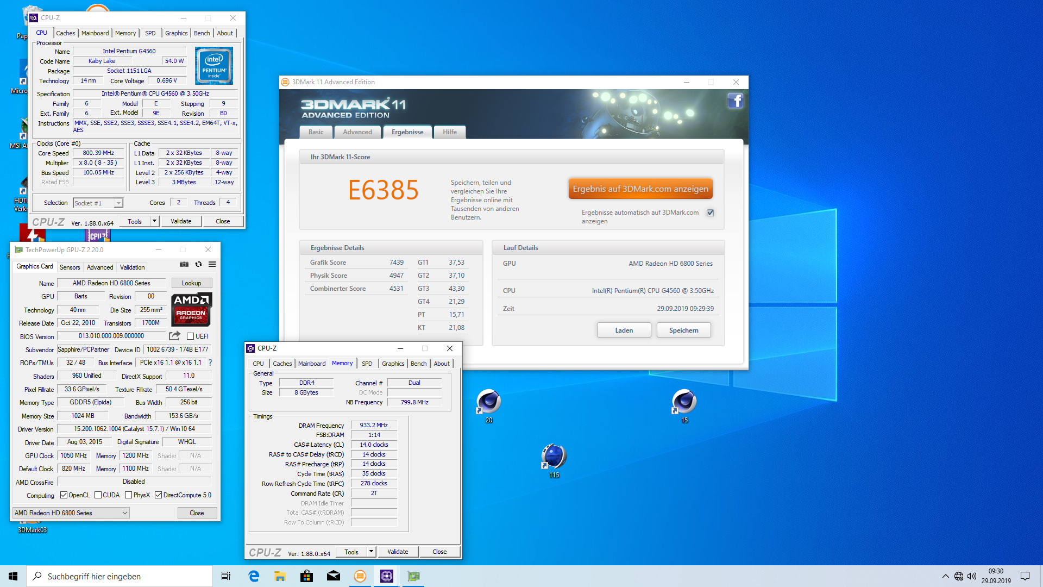
Task: Click the volume speaker tray icon
Action: point(972,576)
